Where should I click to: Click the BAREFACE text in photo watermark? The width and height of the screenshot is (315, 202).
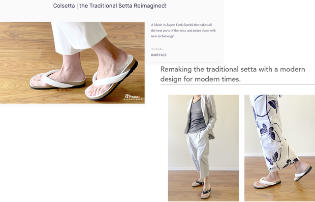pos(133,99)
